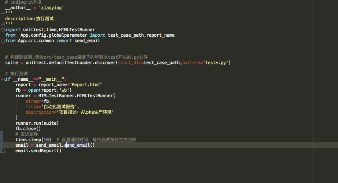Click the 'suite' variable being assigned

[12, 63]
